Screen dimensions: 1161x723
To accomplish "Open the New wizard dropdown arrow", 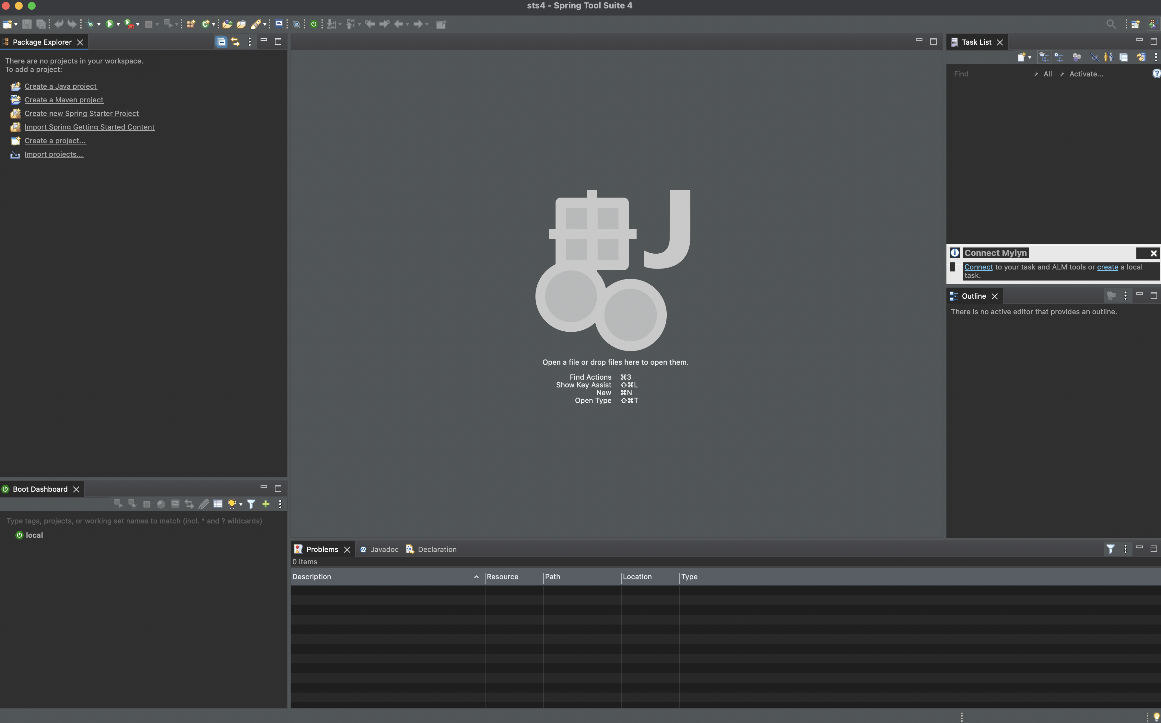I will pyautogui.click(x=16, y=24).
